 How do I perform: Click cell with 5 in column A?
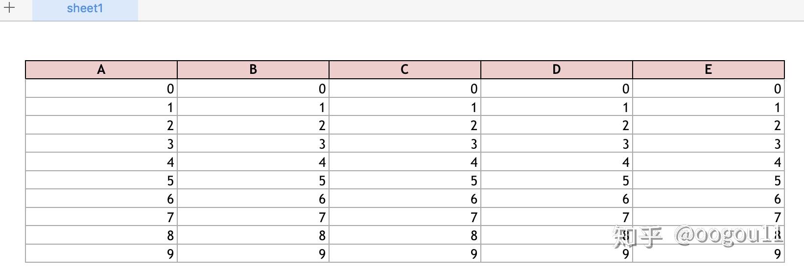tap(101, 181)
